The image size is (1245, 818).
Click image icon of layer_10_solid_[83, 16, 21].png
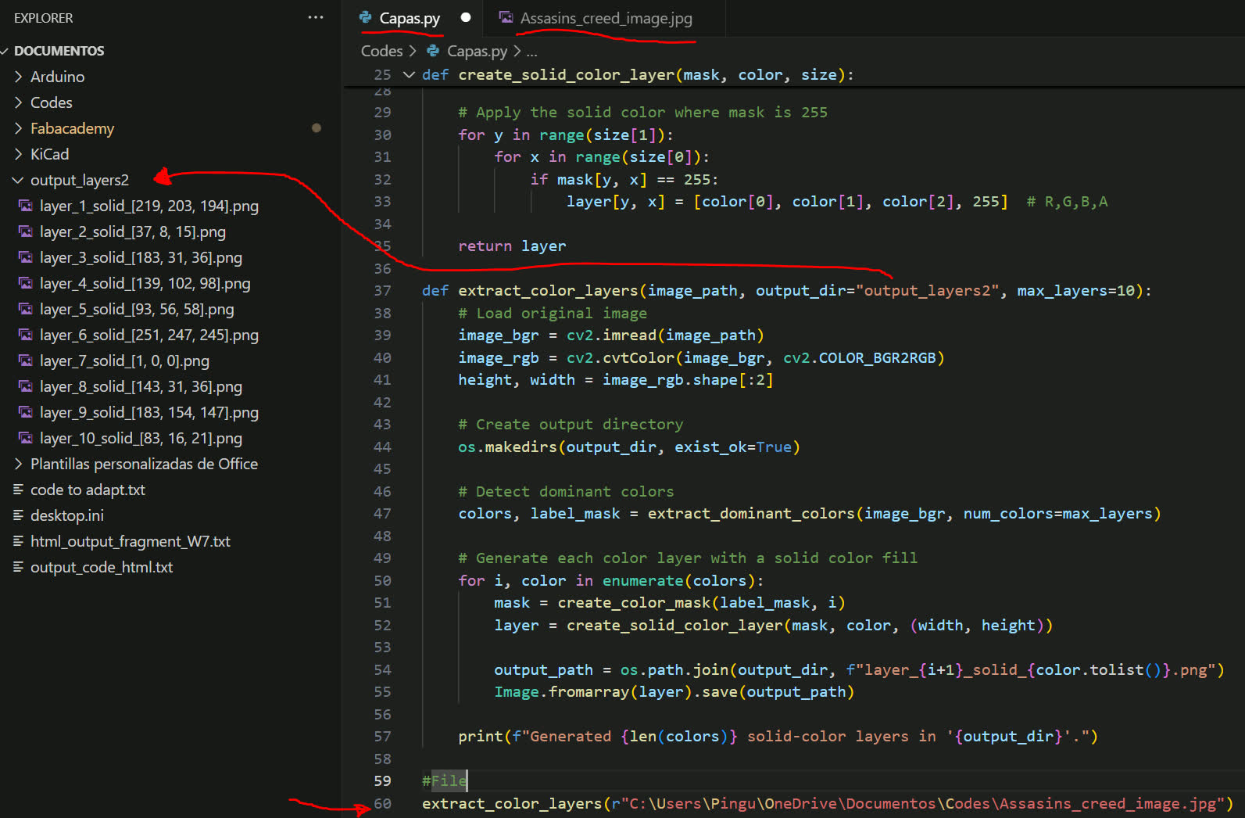[x=26, y=438]
